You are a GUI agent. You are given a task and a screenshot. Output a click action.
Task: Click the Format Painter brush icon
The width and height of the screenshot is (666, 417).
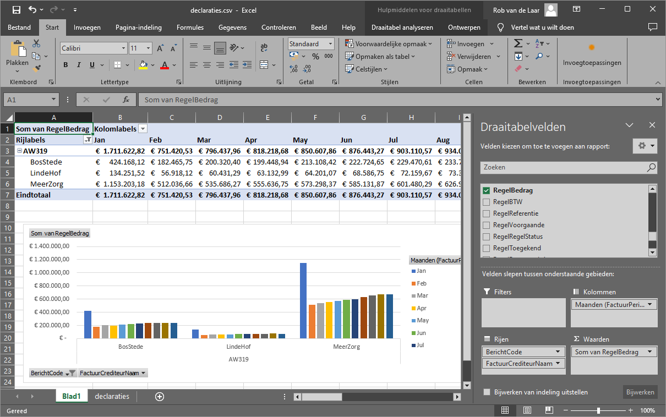(x=37, y=69)
